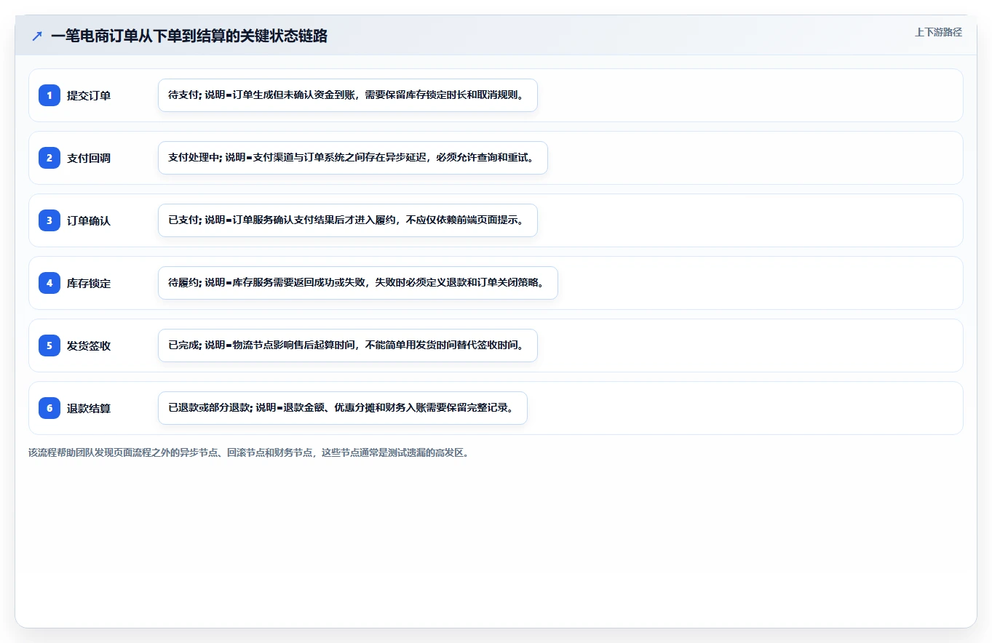Open the 已退款或部分退款 status description box
The height and width of the screenshot is (643, 992).
(343, 408)
